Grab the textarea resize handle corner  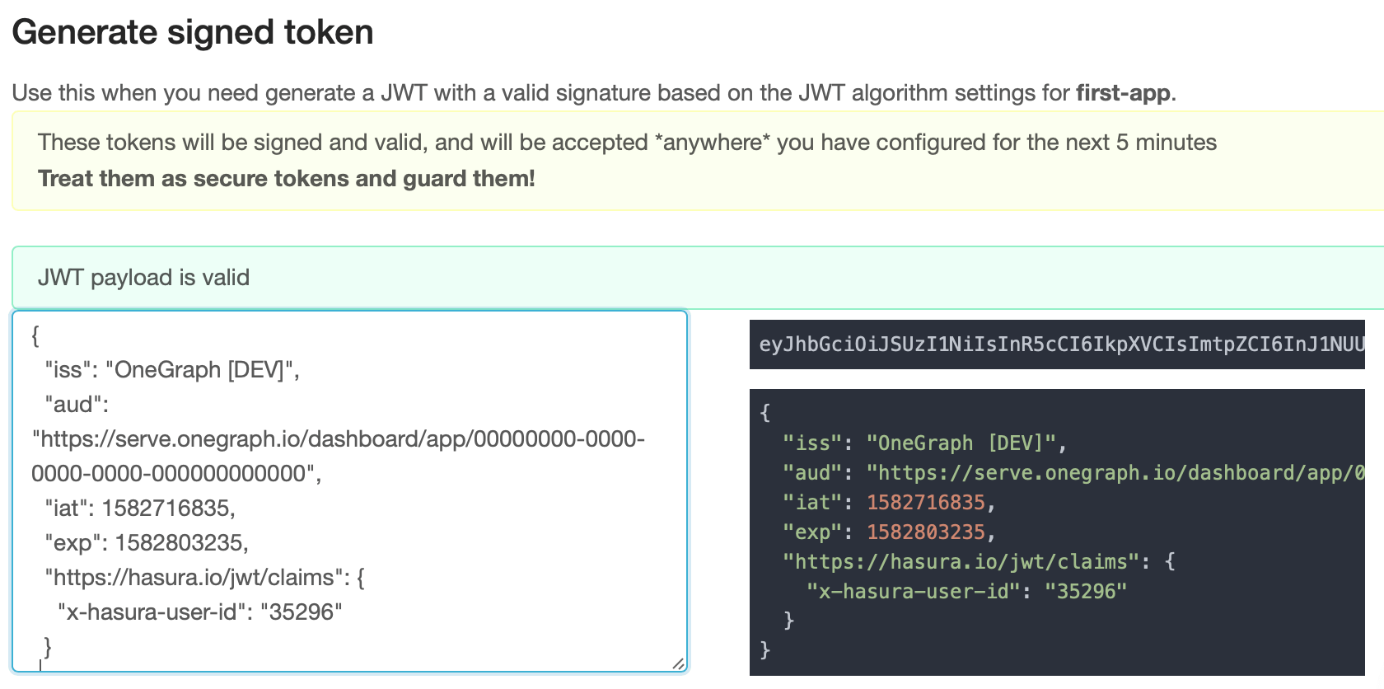678,663
